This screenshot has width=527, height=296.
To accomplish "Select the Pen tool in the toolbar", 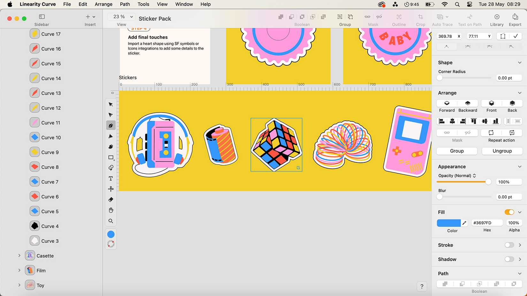I will [x=111, y=125].
